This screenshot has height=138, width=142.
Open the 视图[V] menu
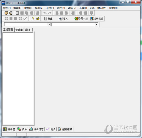39,8
